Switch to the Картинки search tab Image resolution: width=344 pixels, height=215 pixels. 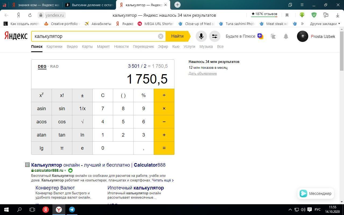[x=54, y=46]
